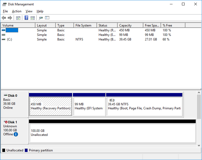Click the Healthy (R... status cell
Image resolution: width=202 pixels, height=160 pixels.
(x=107, y=30)
